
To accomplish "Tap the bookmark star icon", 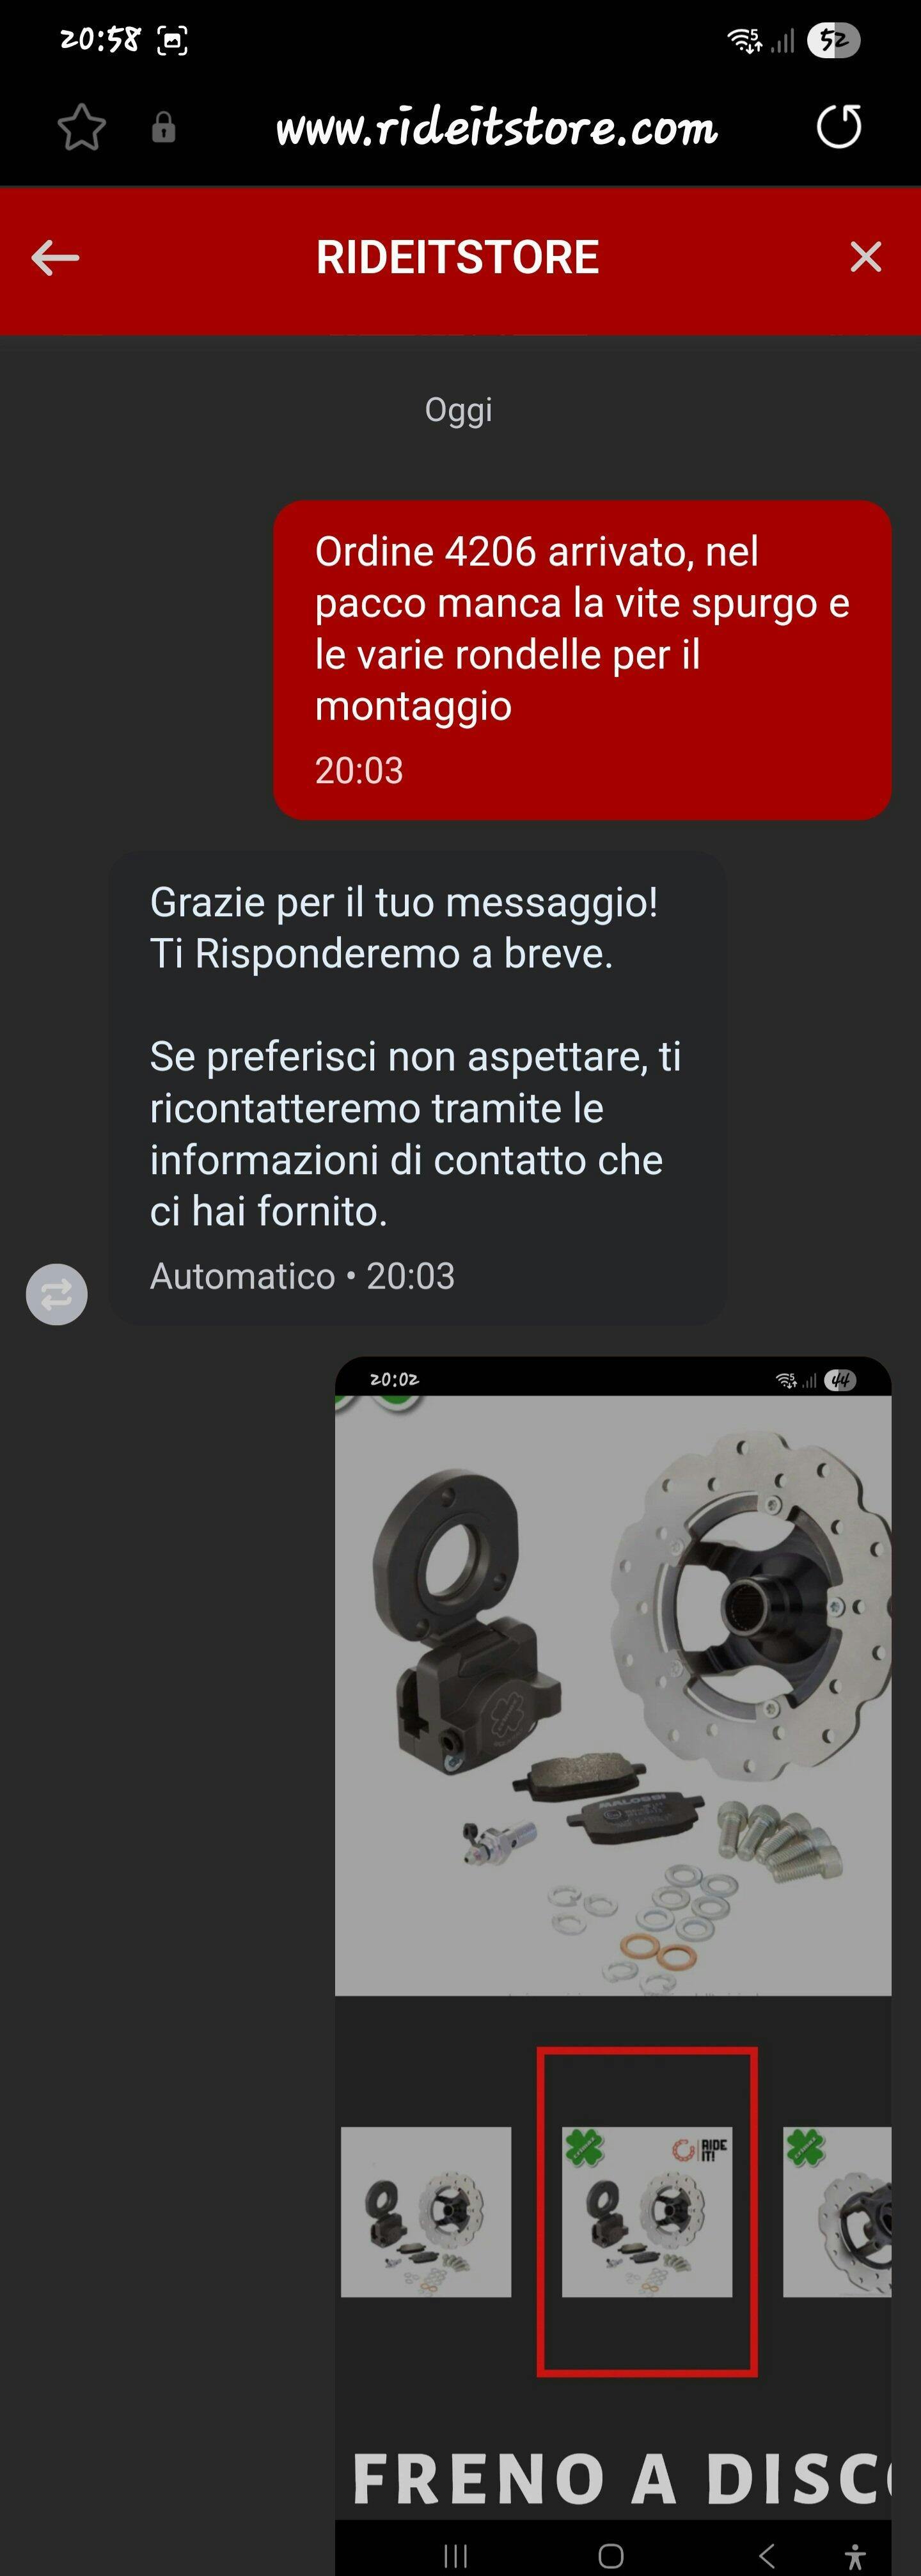I will (81, 128).
